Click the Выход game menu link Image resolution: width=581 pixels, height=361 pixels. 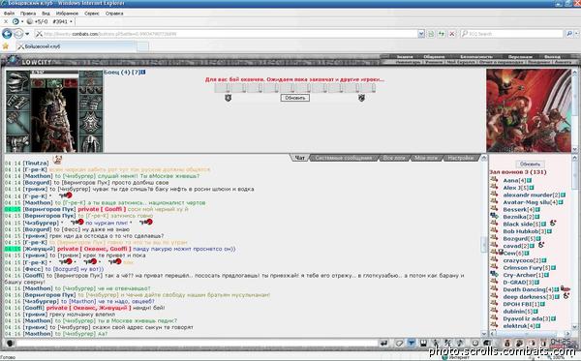(552, 57)
